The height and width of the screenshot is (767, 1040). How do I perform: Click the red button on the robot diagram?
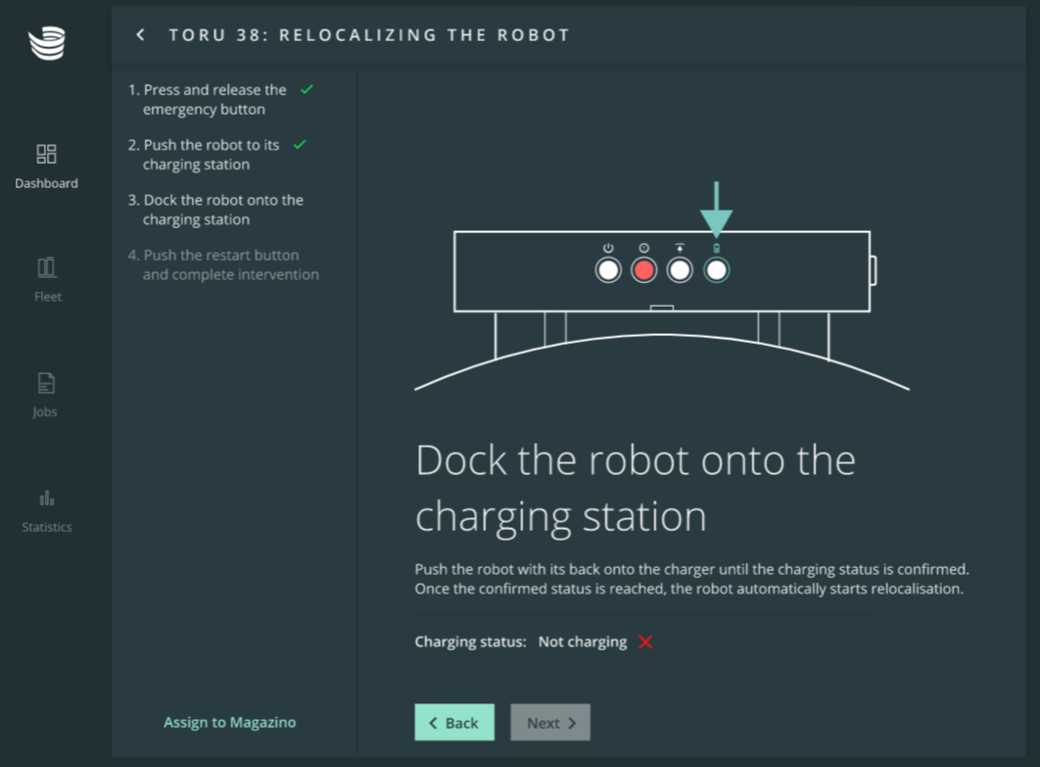pyautogui.click(x=643, y=269)
